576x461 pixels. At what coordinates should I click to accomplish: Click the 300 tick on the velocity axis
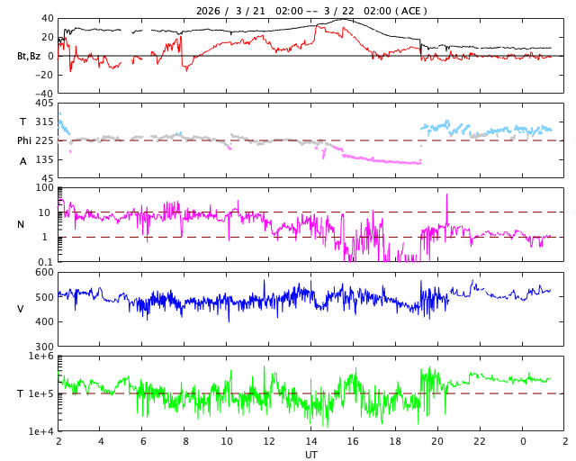pos(44,347)
